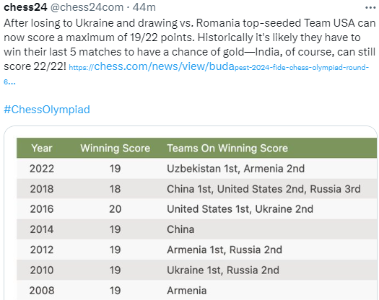Click the Teams On Winning Score header
The height and width of the screenshot is (300, 379).
[227, 148]
